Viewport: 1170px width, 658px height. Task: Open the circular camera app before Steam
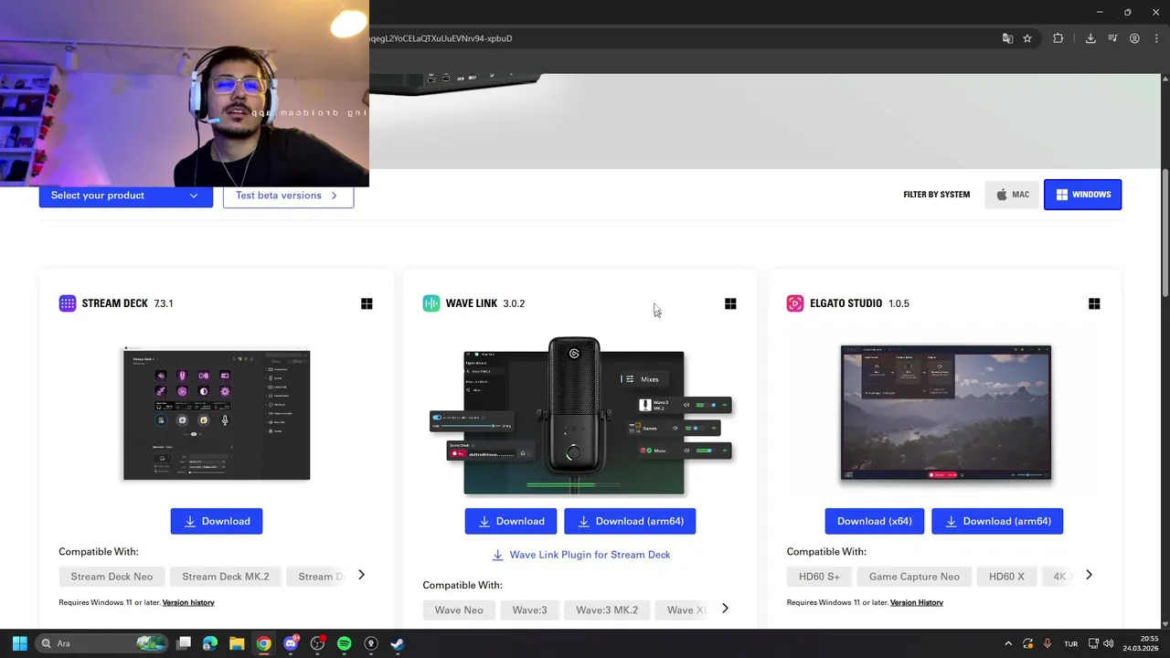370,643
